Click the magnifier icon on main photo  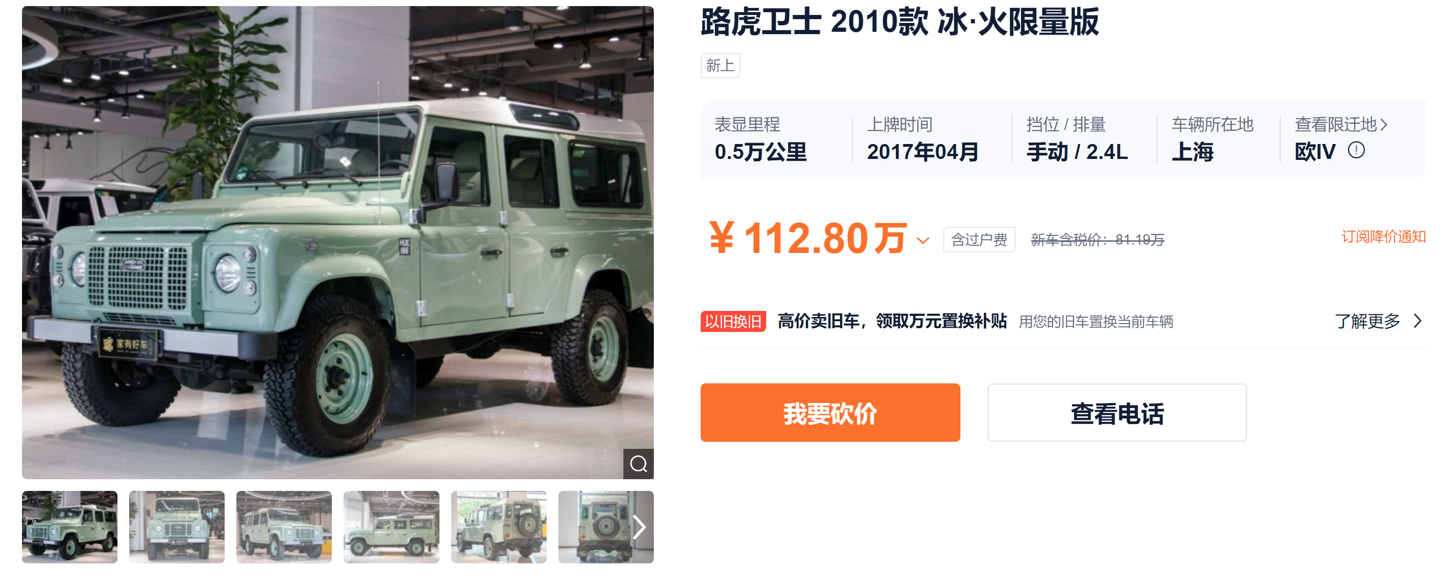point(638,464)
